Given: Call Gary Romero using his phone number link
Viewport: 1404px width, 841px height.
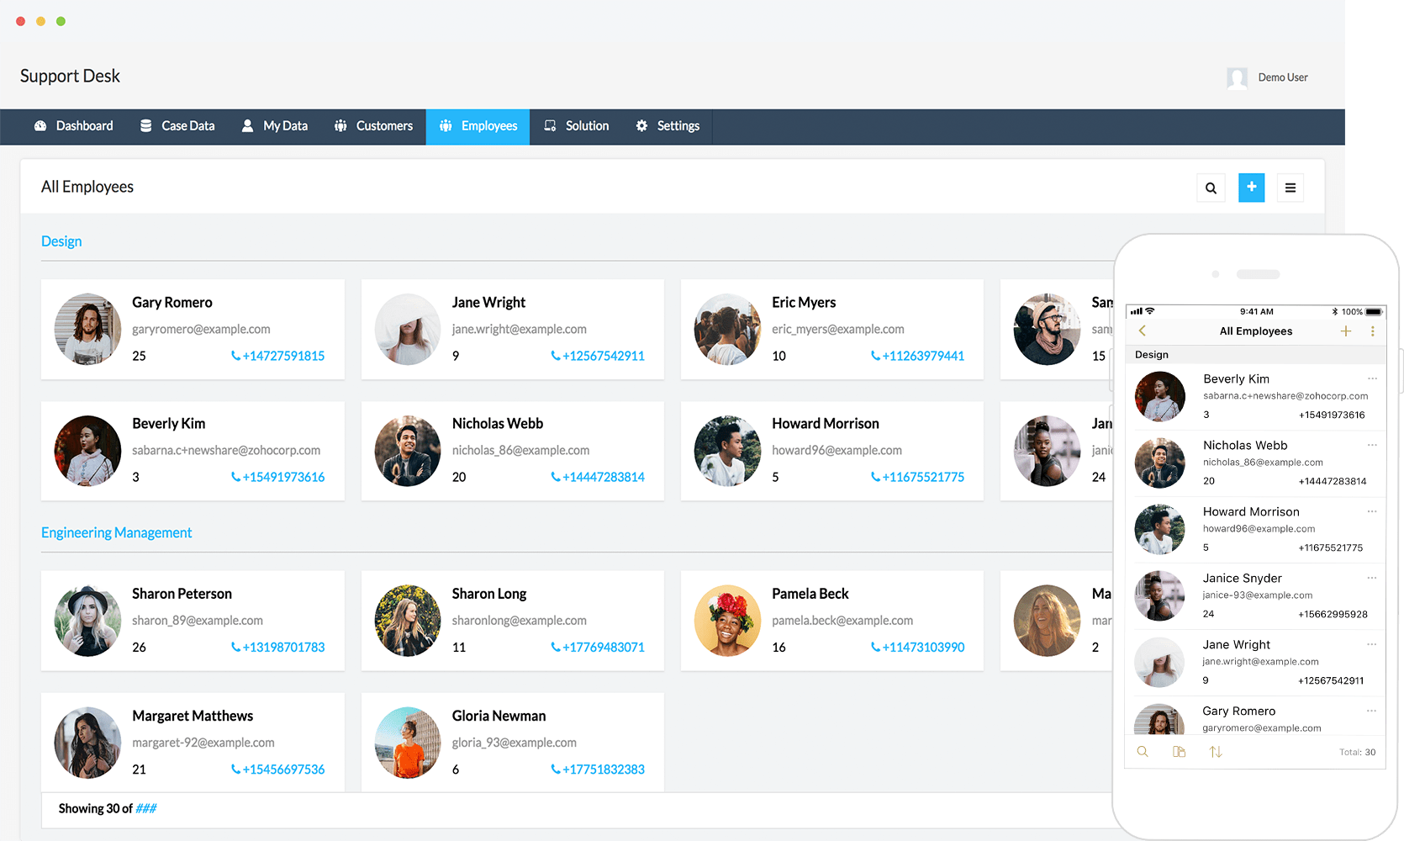Looking at the screenshot, I should pos(278,356).
